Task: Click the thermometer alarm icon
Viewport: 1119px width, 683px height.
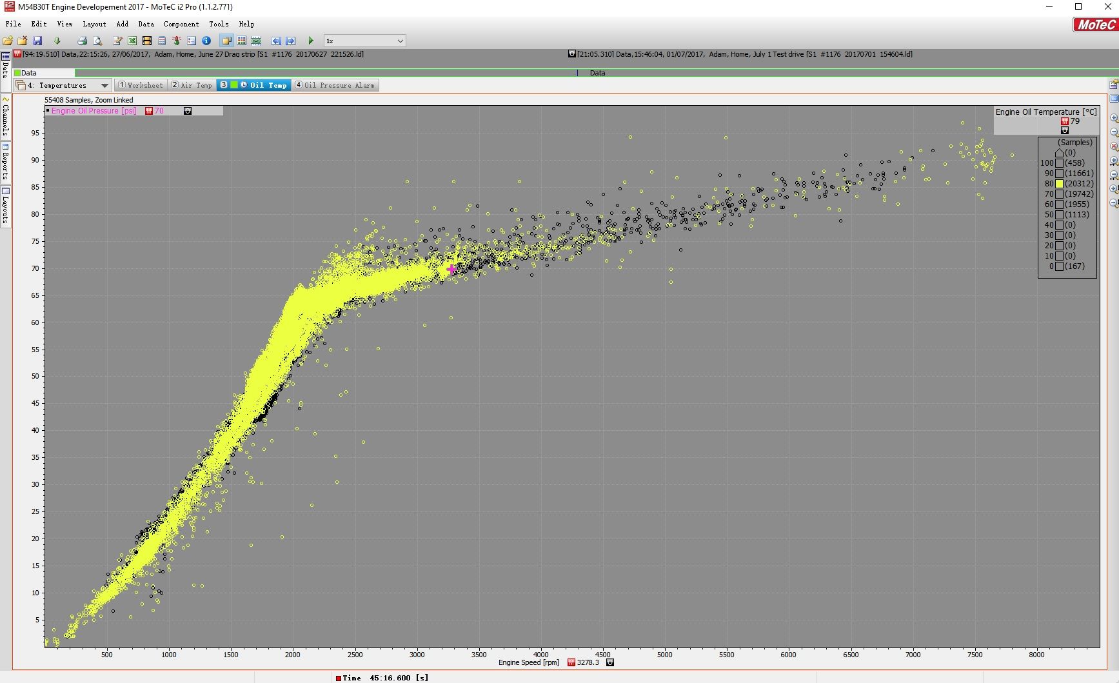Action: click(x=177, y=41)
